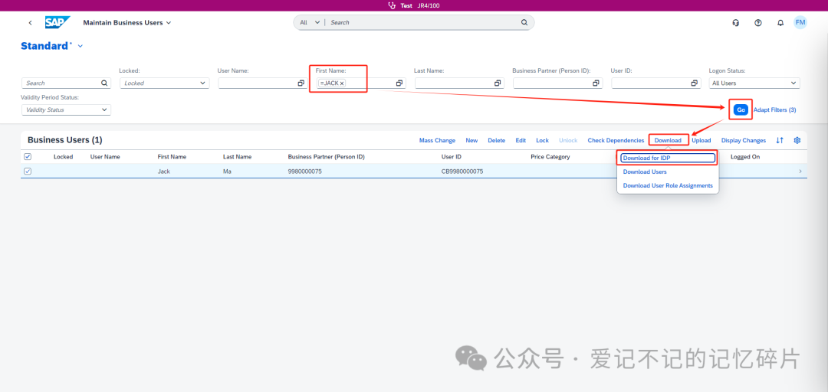Click the First Name column header
The image size is (828, 392).
click(172, 157)
